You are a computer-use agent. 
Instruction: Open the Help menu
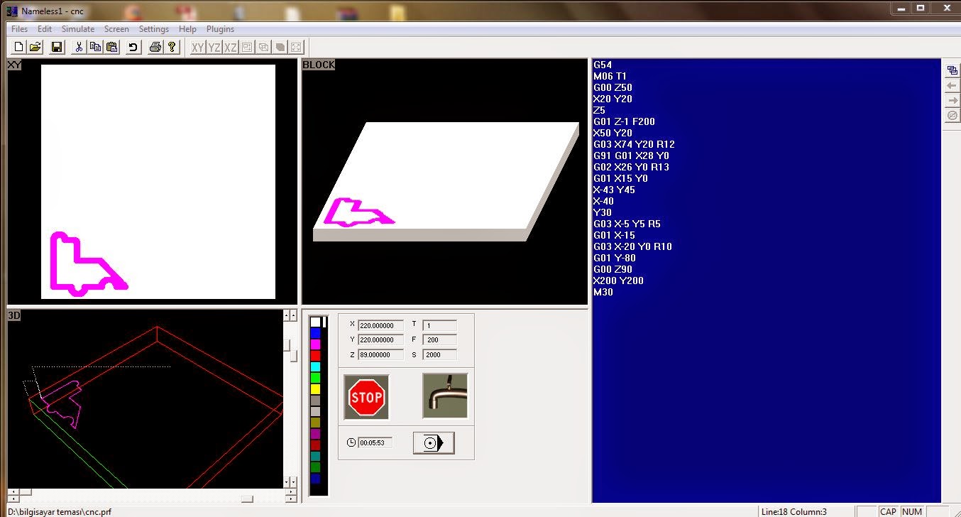click(x=187, y=29)
